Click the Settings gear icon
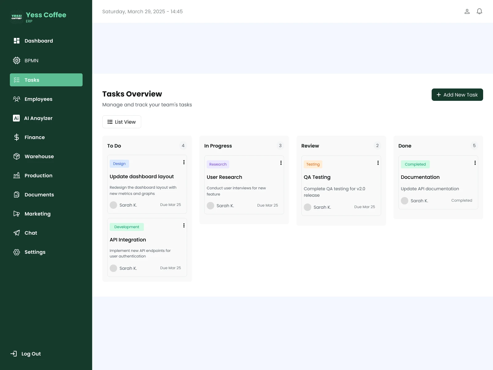This screenshot has height=370, width=493. [17, 252]
